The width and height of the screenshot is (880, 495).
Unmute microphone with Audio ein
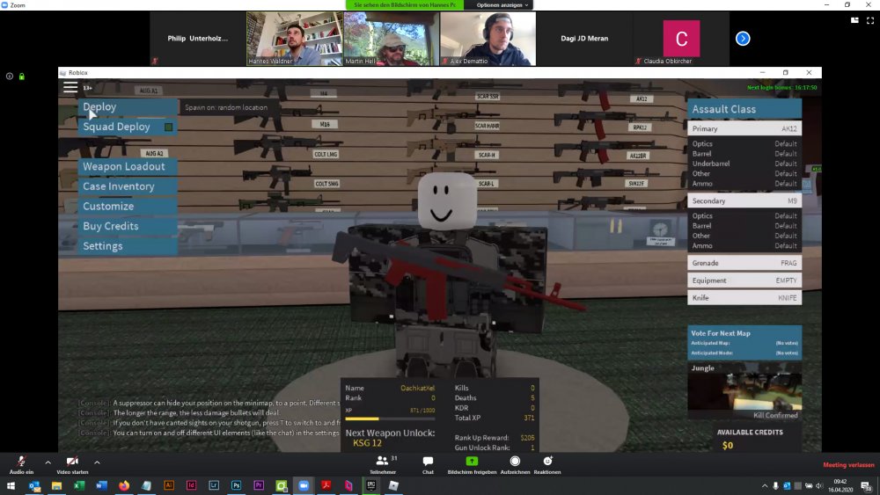21,465
